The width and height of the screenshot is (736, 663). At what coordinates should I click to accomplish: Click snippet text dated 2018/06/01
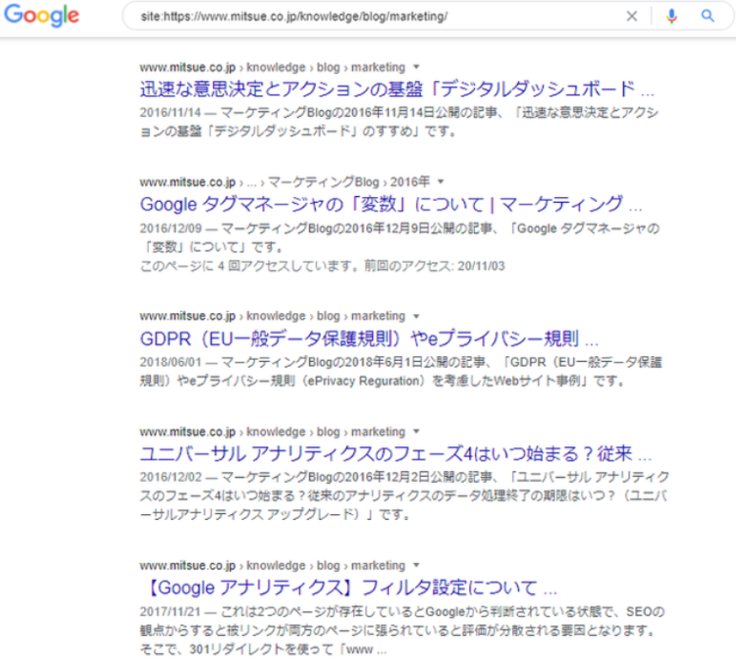[401, 371]
